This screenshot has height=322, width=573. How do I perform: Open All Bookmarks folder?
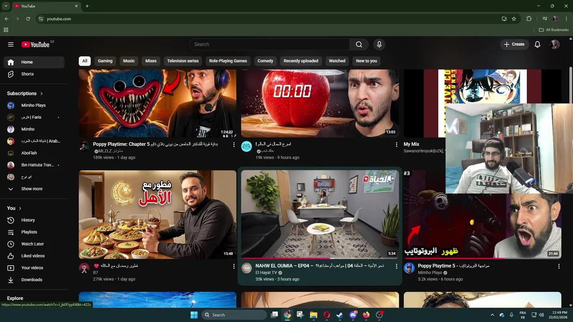554,30
